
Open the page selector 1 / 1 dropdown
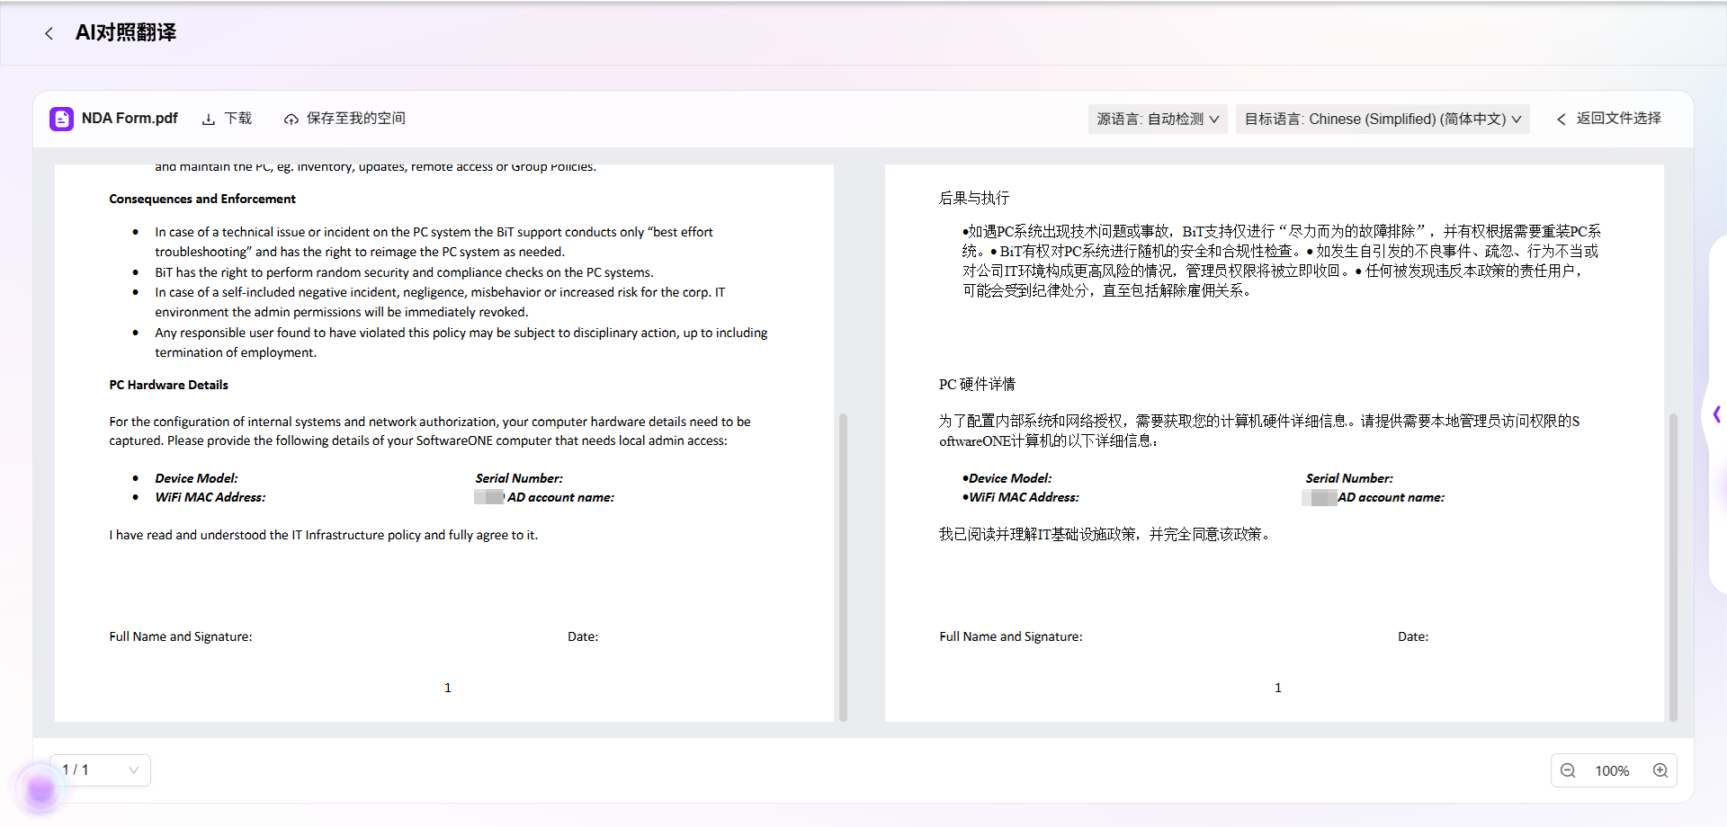tap(100, 770)
